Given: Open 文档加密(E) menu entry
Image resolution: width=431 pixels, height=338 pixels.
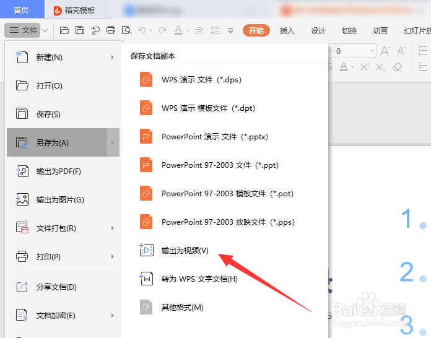Looking at the screenshot, I should [63, 315].
